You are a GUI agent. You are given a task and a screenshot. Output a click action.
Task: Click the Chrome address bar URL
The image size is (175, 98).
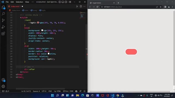coord(113,7)
